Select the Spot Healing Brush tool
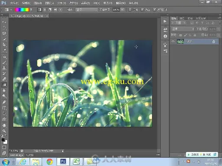222x166 pixels. pyautogui.click(x=4, y=57)
